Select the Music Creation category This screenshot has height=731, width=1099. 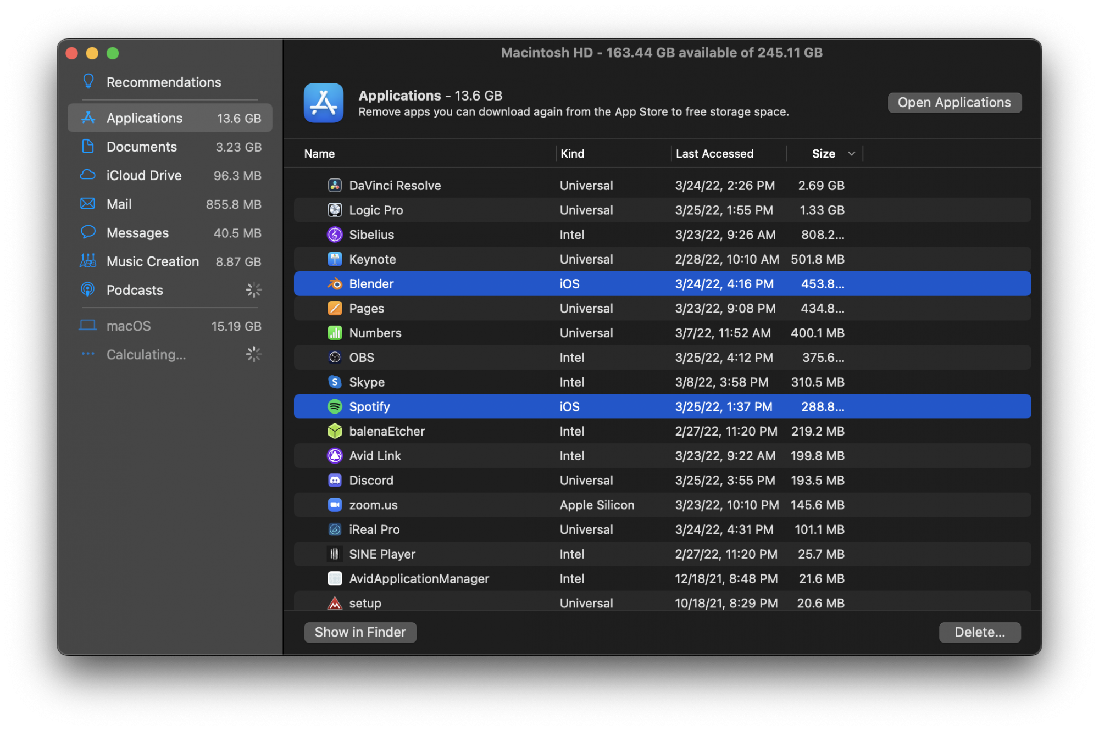pyautogui.click(x=170, y=261)
